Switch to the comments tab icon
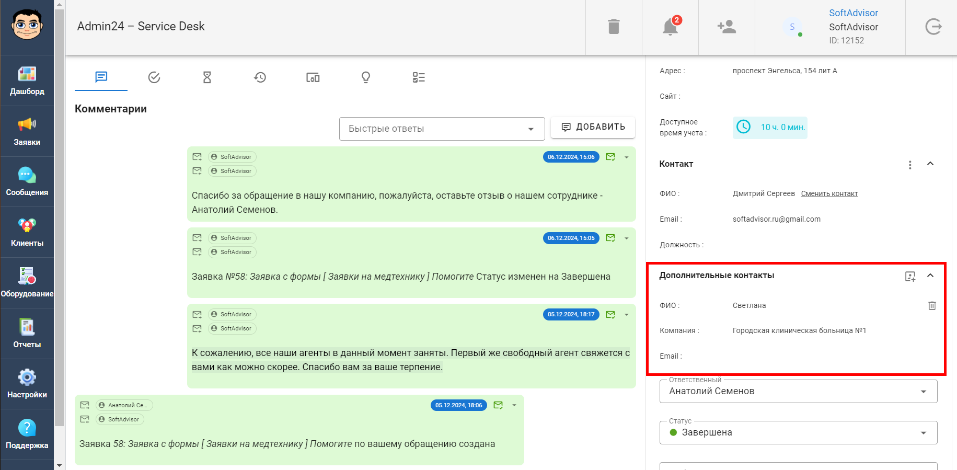The image size is (957, 470). coord(101,77)
